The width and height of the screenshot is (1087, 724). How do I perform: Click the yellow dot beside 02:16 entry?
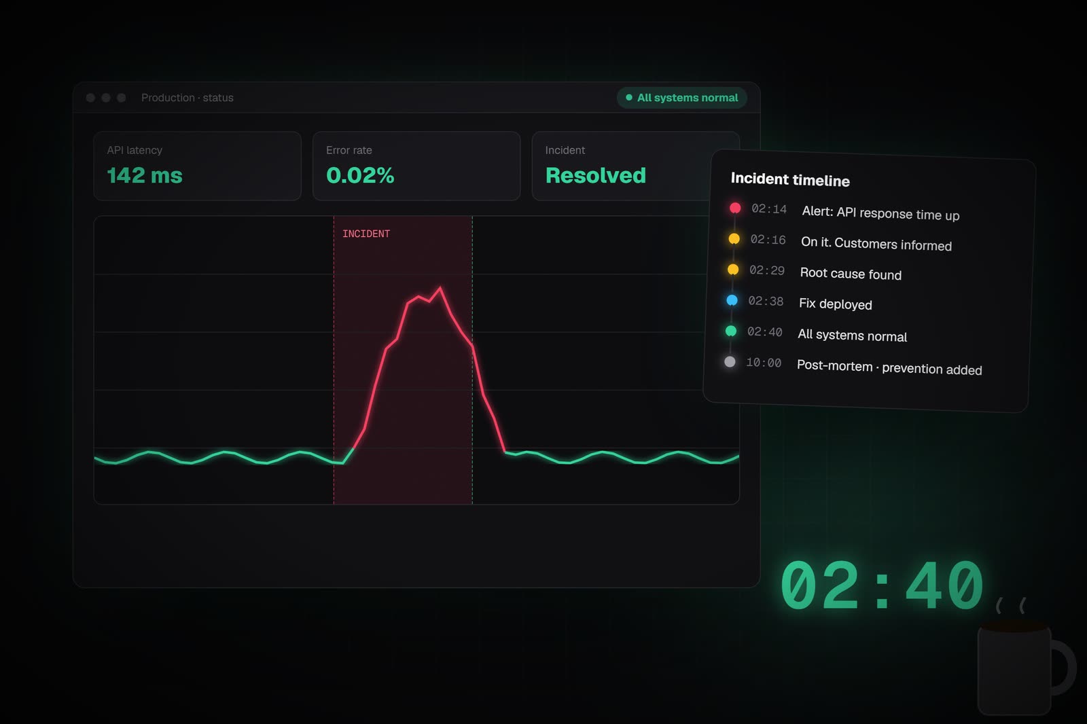tap(734, 239)
